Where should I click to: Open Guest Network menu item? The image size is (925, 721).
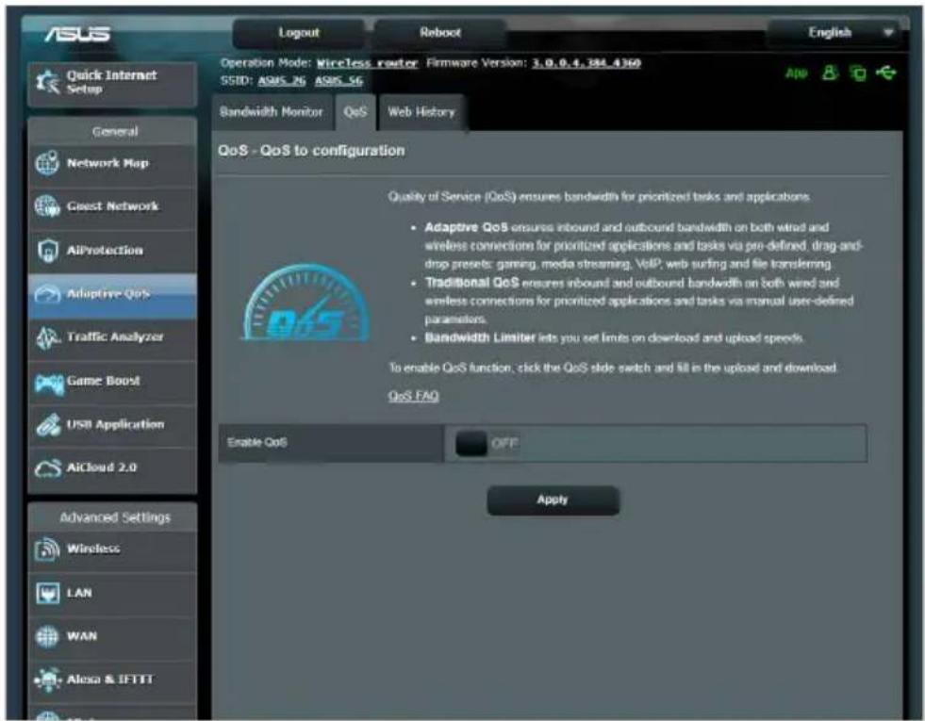[x=112, y=206]
